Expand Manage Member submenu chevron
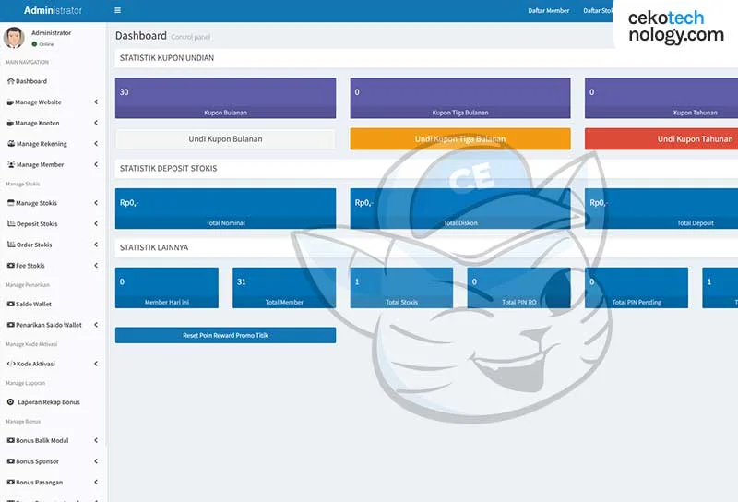The width and height of the screenshot is (738, 502). tap(96, 164)
